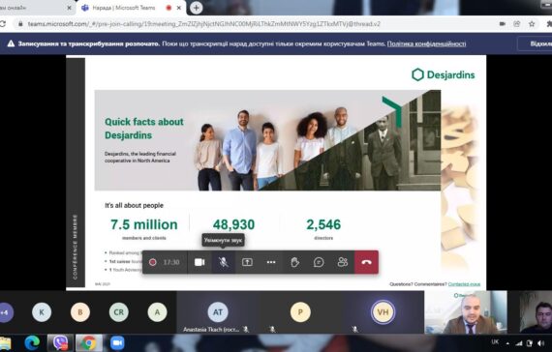Image resolution: width=552 pixels, height=352 pixels.
Task: Hang up the call with the red button
Action: point(366,262)
